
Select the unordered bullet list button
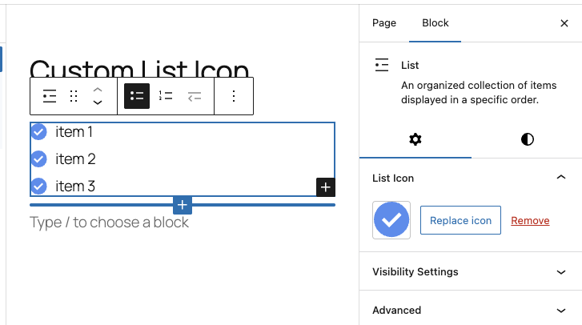pos(137,96)
